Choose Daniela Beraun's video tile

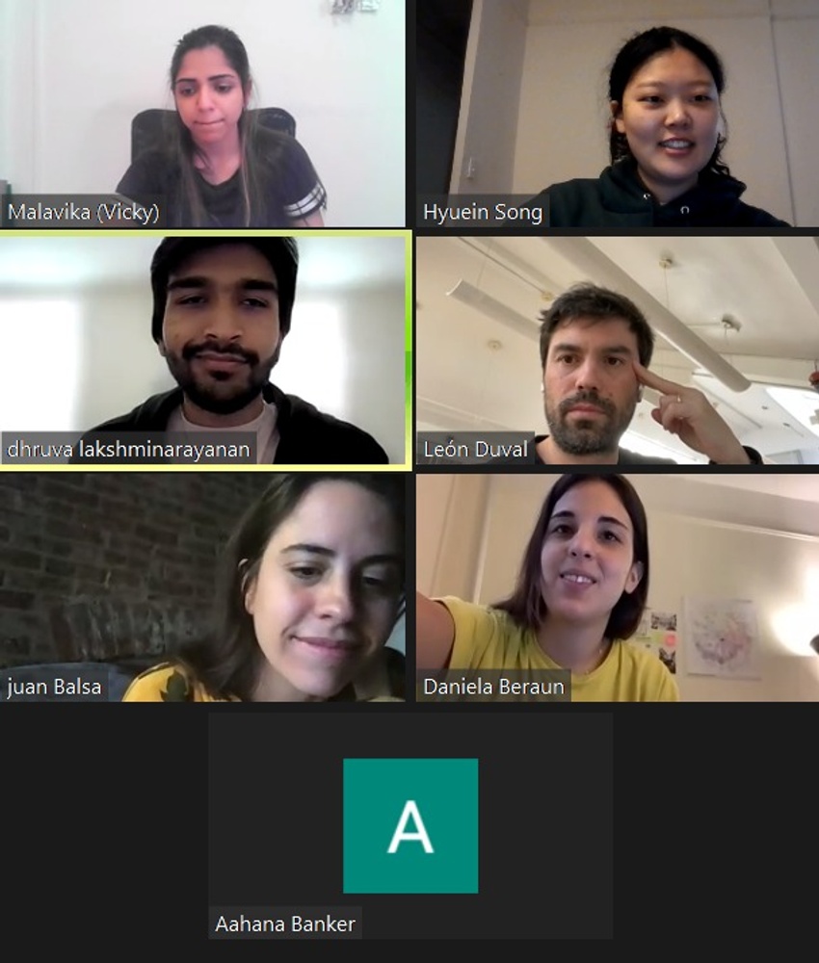[x=618, y=587]
